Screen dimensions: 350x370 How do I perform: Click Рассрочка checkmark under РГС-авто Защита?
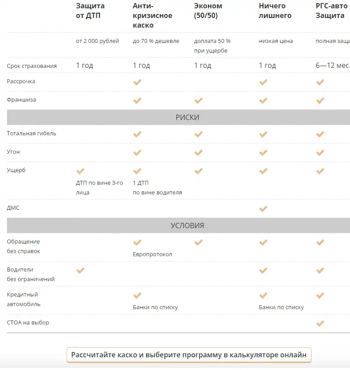(x=320, y=82)
